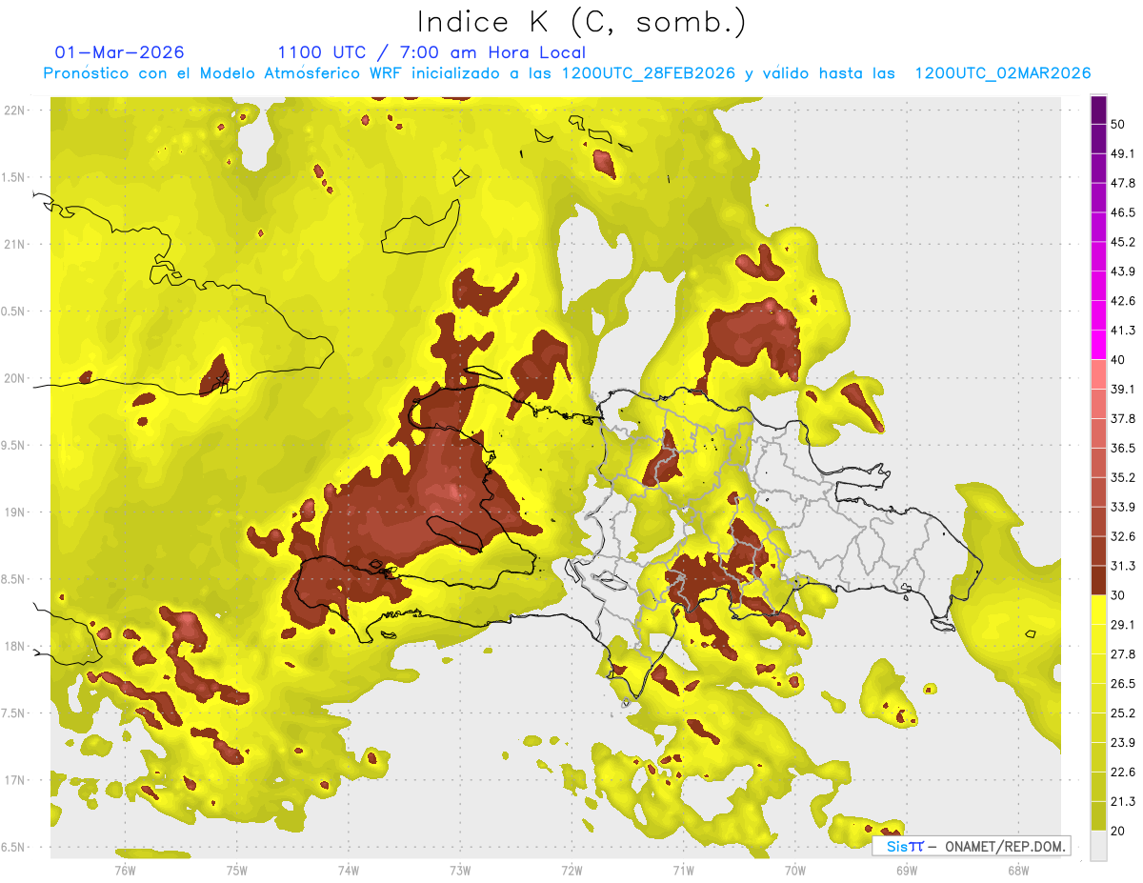Click the latitude axis label "19N"
The image size is (1143, 883).
tap(15, 512)
